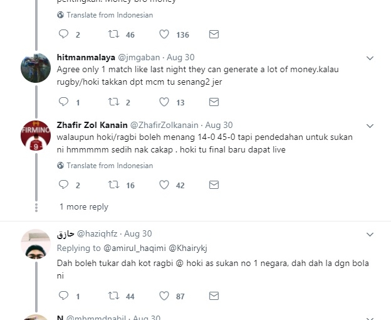
Task: Open hitmanmalaya's profile picture
Action: [36, 68]
